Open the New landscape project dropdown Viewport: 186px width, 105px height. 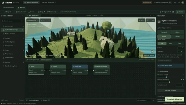49,3
